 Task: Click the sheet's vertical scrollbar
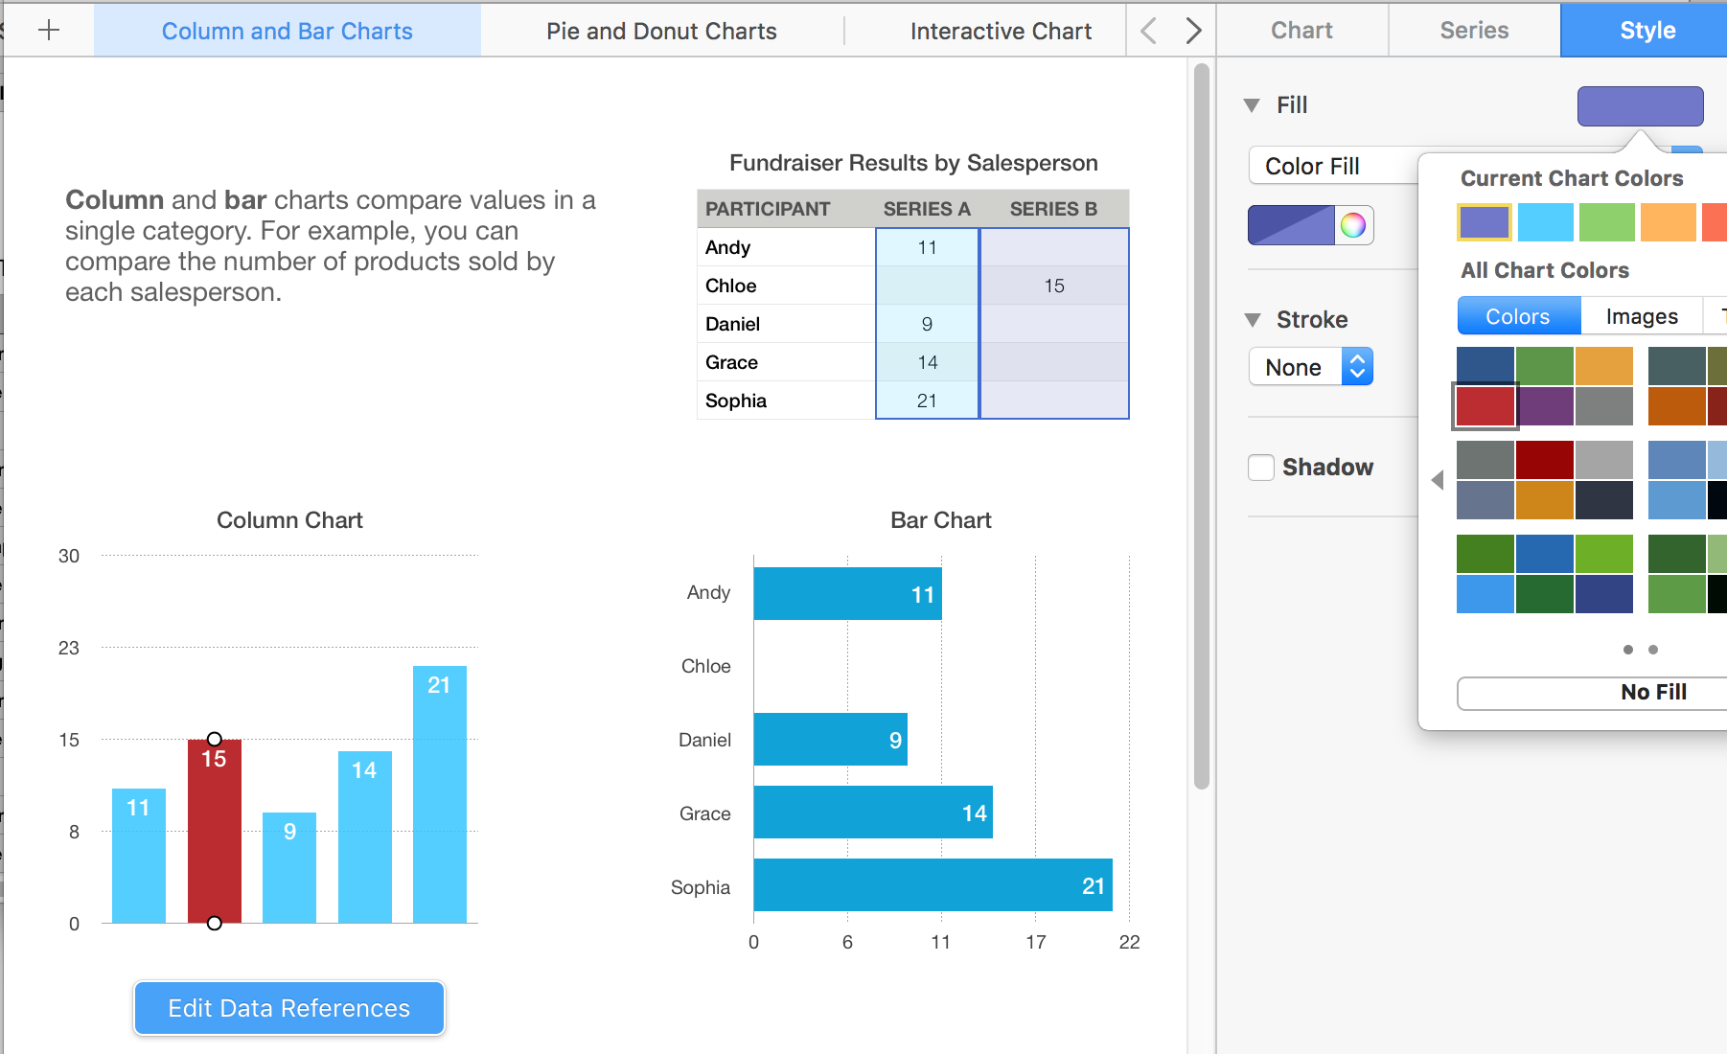[x=1202, y=426]
